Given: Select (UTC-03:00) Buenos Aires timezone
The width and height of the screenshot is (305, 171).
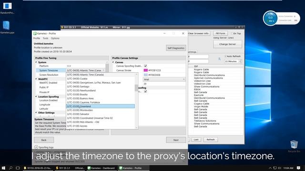Looking at the screenshot, I should (x=101, y=98).
